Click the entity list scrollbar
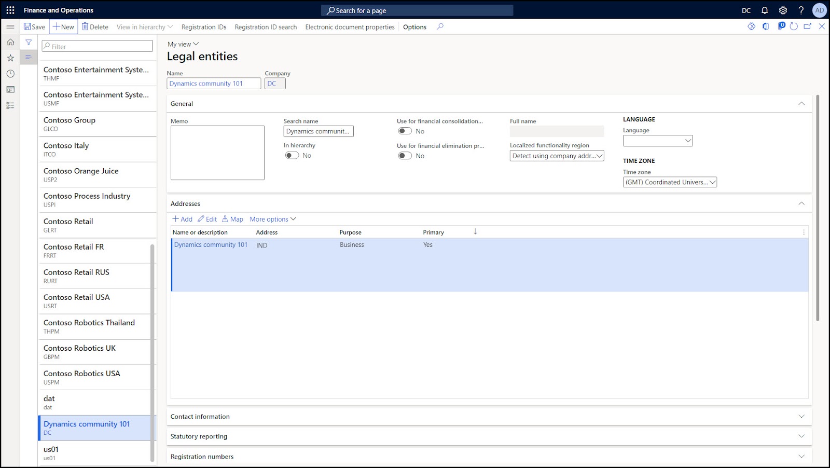The height and width of the screenshot is (468, 830). click(x=153, y=353)
